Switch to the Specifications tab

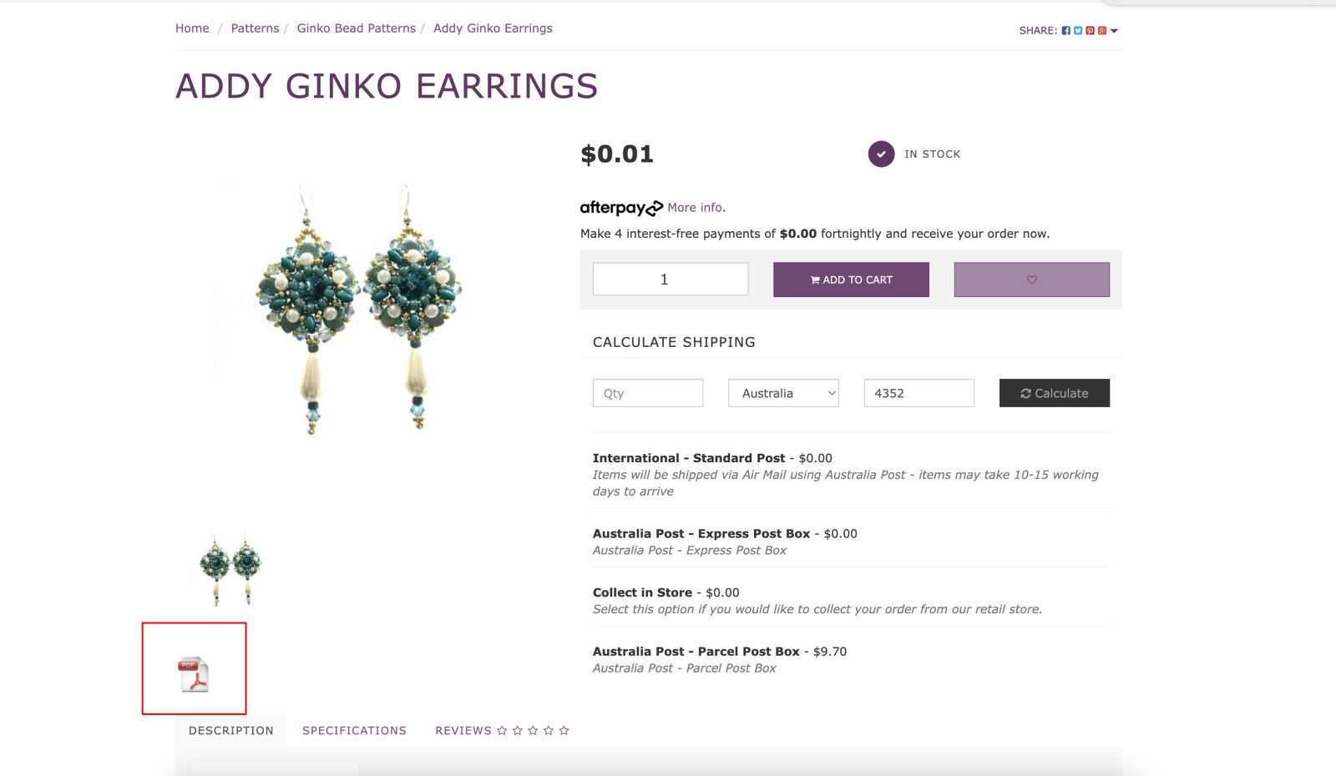pyautogui.click(x=354, y=730)
